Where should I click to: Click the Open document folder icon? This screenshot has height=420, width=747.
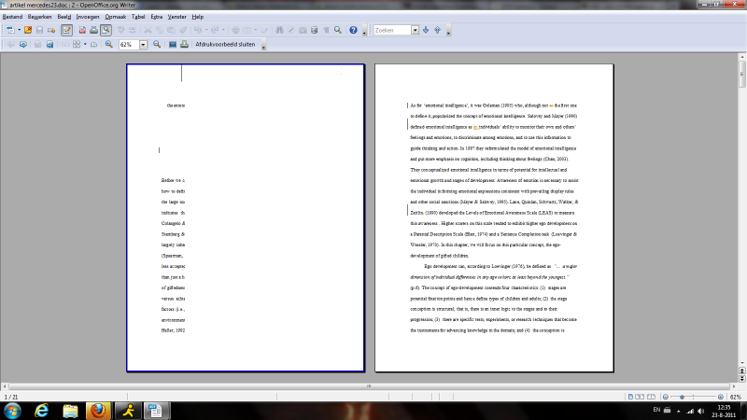pyautogui.click(x=28, y=30)
